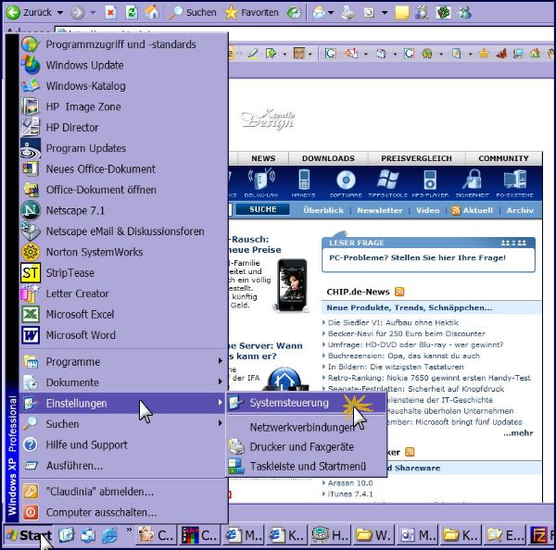Click the Office-Dokument öffnen icon
The height and width of the screenshot is (550, 556).
tap(31, 190)
